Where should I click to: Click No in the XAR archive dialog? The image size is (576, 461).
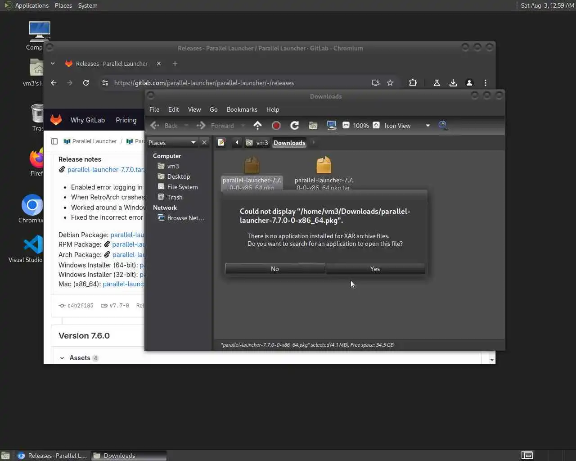[274, 269]
